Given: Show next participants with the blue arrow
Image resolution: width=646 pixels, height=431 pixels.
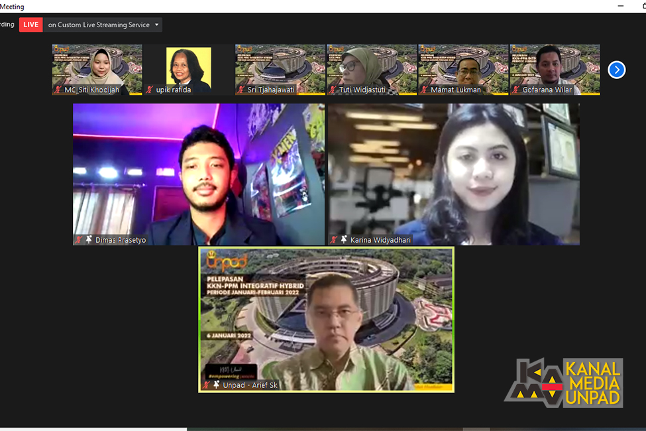Looking at the screenshot, I should coord(616,70).
